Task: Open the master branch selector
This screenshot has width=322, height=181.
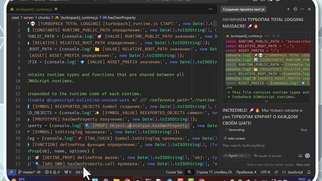Action: click(x=26, y=172)
